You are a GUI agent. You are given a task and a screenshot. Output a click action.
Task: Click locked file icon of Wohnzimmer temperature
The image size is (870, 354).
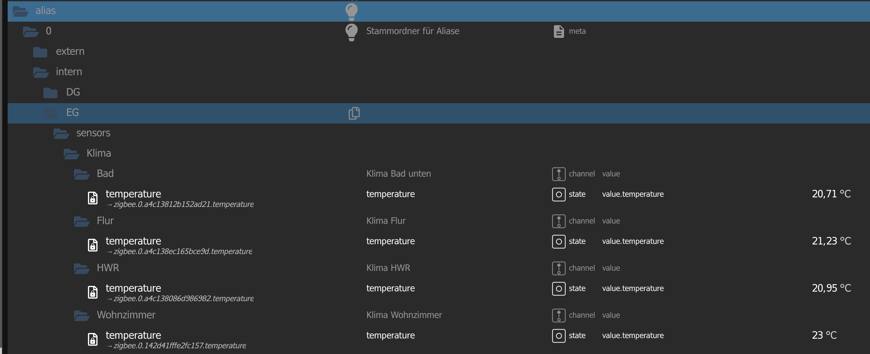pos(92,339)
